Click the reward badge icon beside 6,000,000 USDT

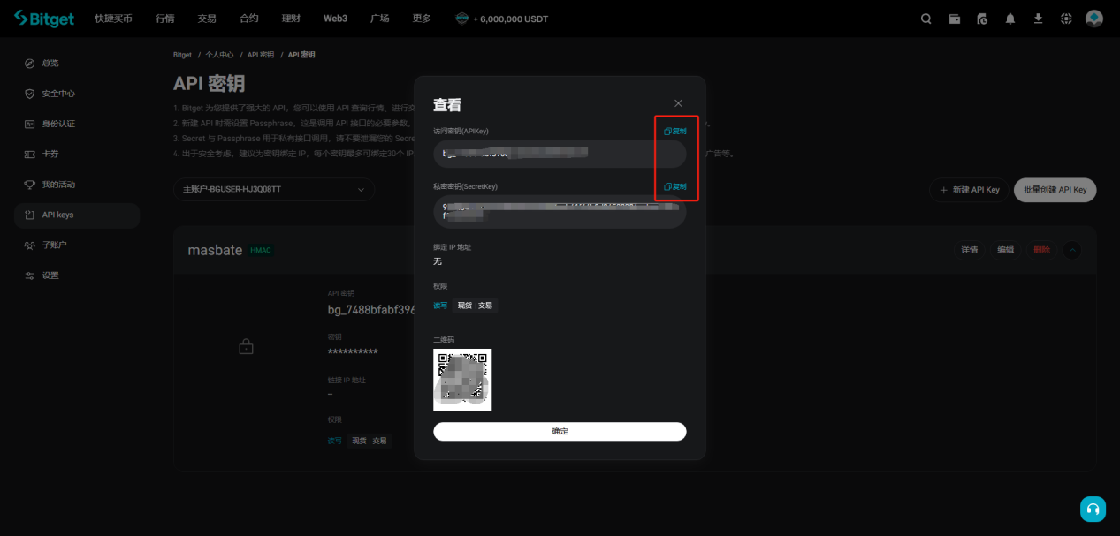click(461, 19)
